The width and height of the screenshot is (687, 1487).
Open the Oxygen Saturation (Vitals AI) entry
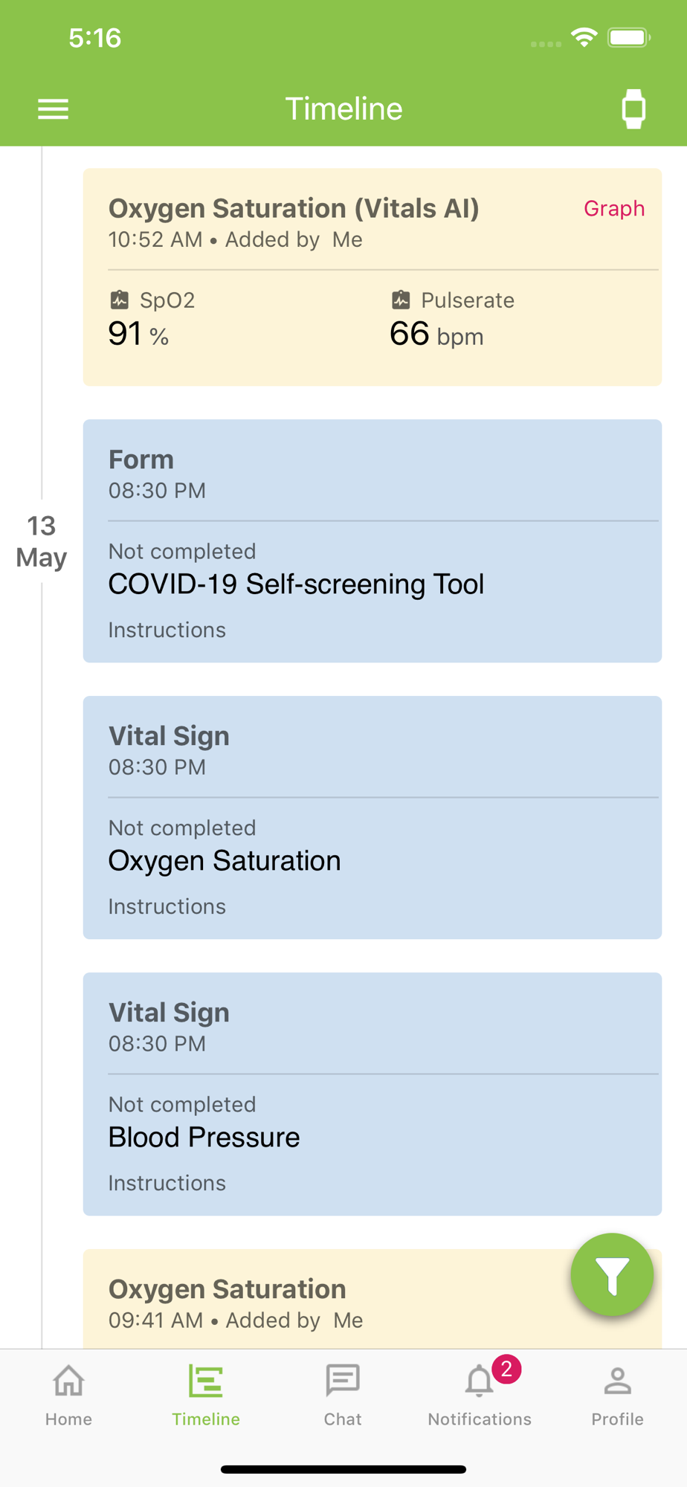(294, 209)
